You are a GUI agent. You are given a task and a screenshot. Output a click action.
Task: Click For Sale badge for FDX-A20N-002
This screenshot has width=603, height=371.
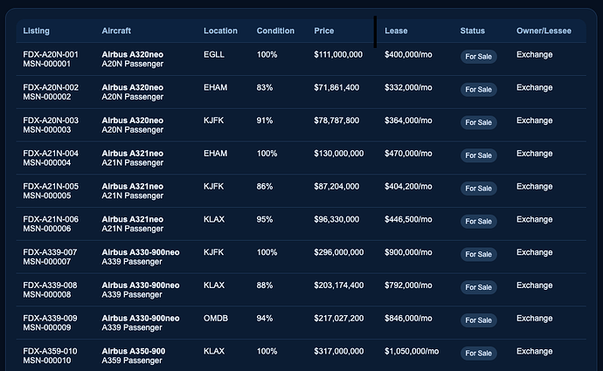tap(478, 90)
